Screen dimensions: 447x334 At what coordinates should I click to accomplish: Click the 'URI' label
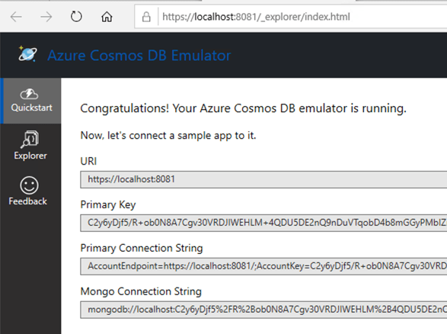coord(88,162)
